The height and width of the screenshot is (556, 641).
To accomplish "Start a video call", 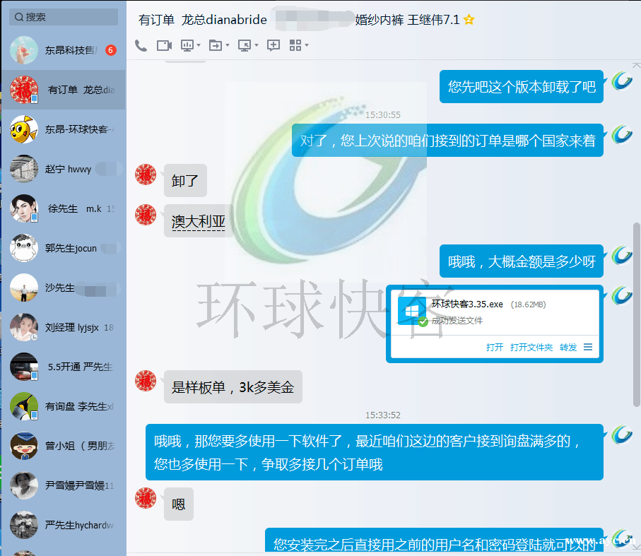I will [x=164, y=45].
